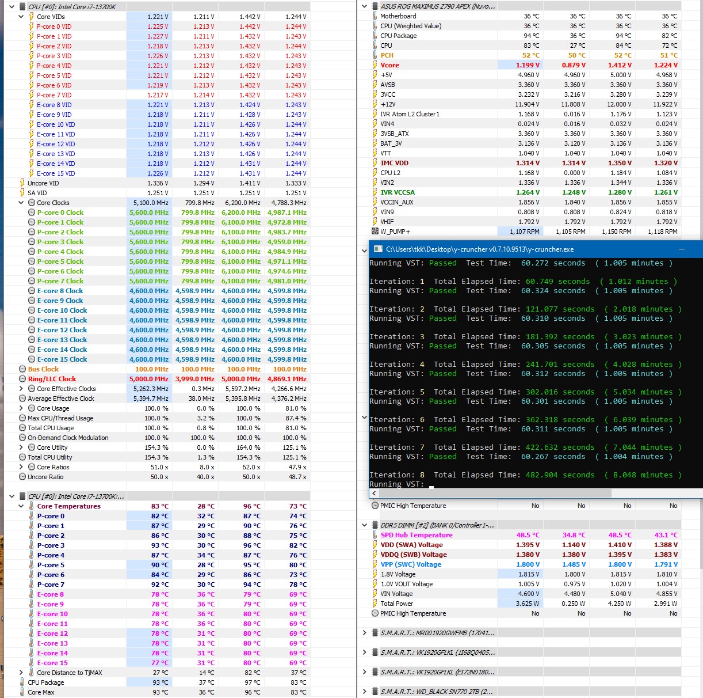
Task: Expand the S.M.A.R.T. MR001920GWFMB section
Action: [x=364, y=633]
